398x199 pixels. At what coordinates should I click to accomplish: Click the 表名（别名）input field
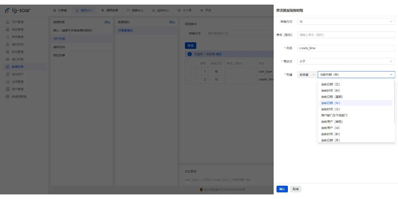(346, 35)
